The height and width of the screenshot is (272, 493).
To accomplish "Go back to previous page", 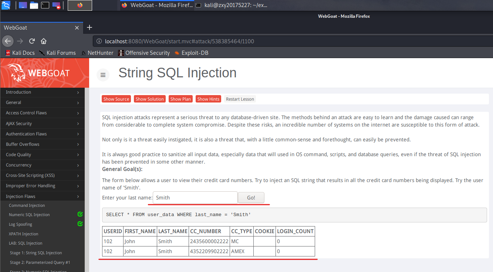I will pyautogui.click(x=8, y=41).
